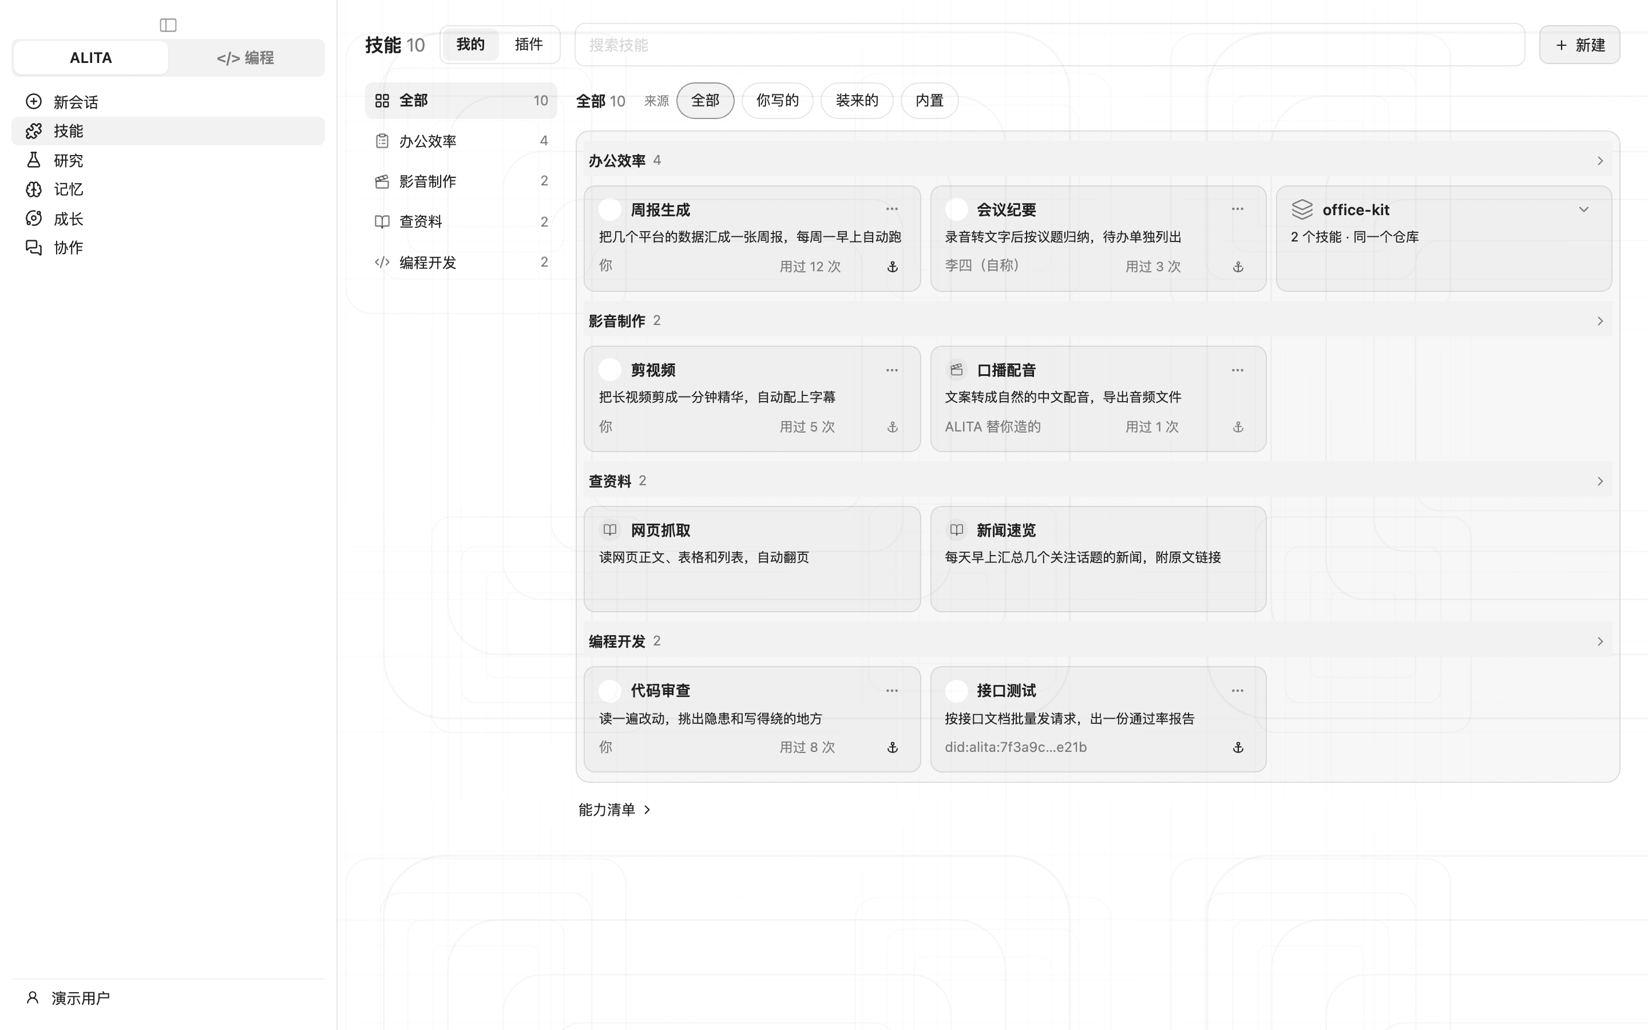Open the more menu on 剪视频 card
This screenshot has width=1648, height=1030.
[x=892, y=370]
